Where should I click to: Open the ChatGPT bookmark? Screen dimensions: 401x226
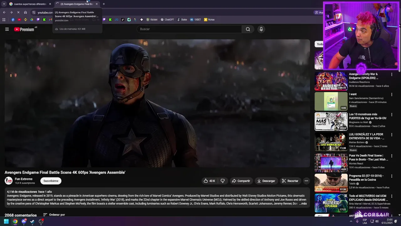[167, 19]
